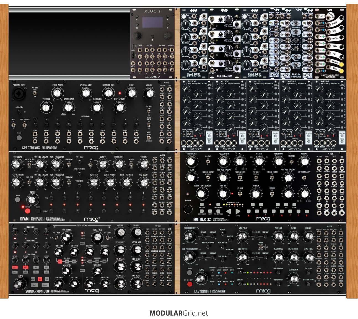Viewport: 358px width, 319px height.
Task: Click the Spectravox Spectral Shift knob
Action: (85, 93)
